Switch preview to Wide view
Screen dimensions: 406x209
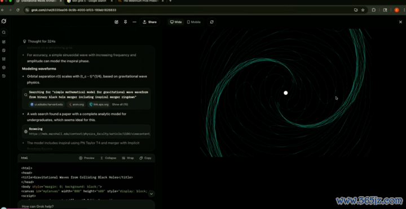(176, 22)
